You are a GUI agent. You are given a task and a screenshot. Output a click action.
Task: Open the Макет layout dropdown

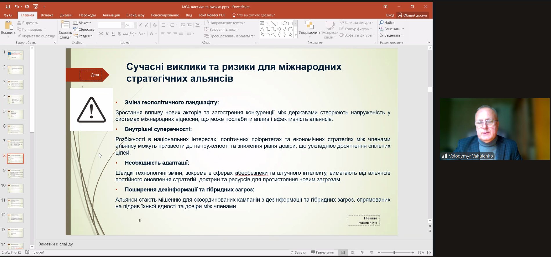pyautogui.click(x=82, y=23)
